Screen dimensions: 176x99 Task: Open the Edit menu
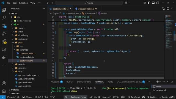coord(15,3)
